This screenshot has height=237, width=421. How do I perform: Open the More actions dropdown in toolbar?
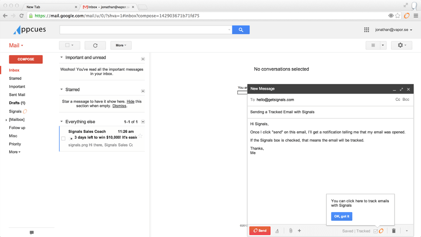(x=121, y=45)
